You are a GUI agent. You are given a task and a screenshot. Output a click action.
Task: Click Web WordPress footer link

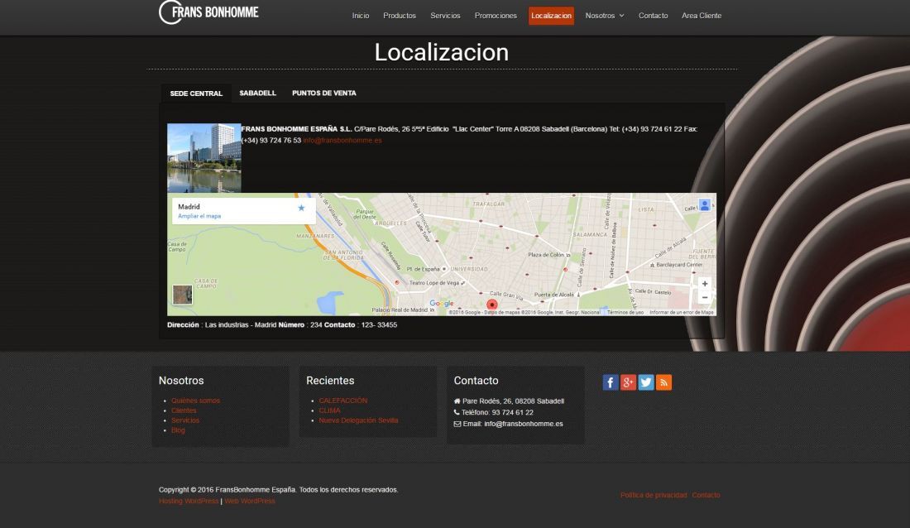tap(250, 502)
